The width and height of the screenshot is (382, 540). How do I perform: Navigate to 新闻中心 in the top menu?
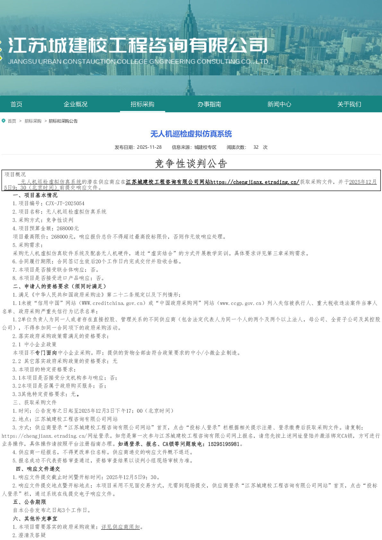tap(279, 104)
